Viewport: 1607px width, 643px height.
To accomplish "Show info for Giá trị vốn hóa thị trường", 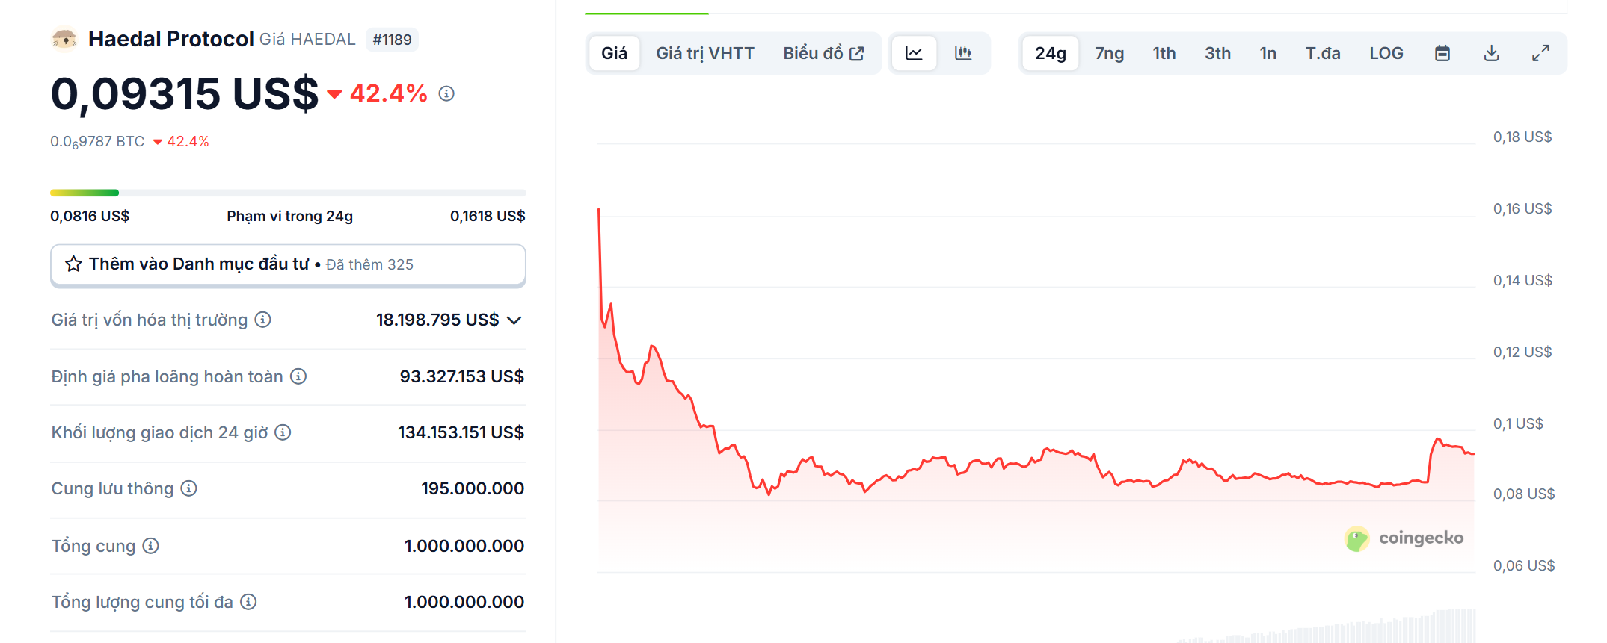I will (262, 320).
